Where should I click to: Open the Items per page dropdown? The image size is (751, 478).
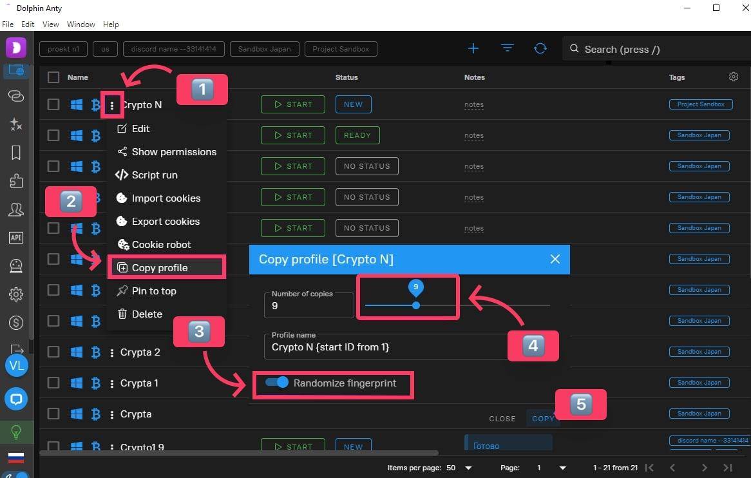pos(459,468)
